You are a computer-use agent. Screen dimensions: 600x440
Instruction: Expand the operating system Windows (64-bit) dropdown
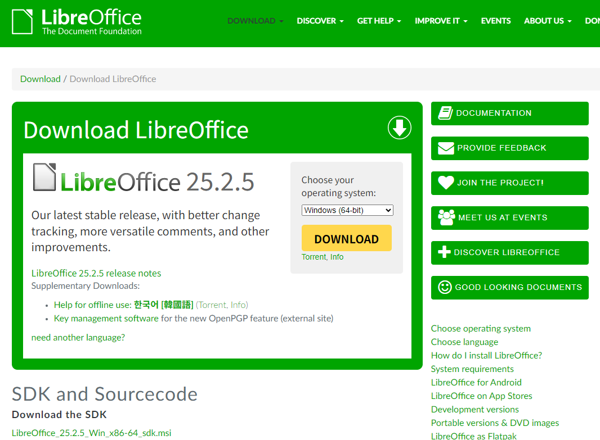(347, 211)
